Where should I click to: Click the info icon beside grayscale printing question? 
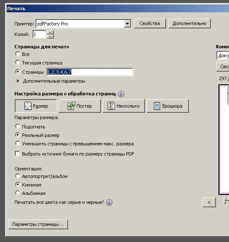109,202
